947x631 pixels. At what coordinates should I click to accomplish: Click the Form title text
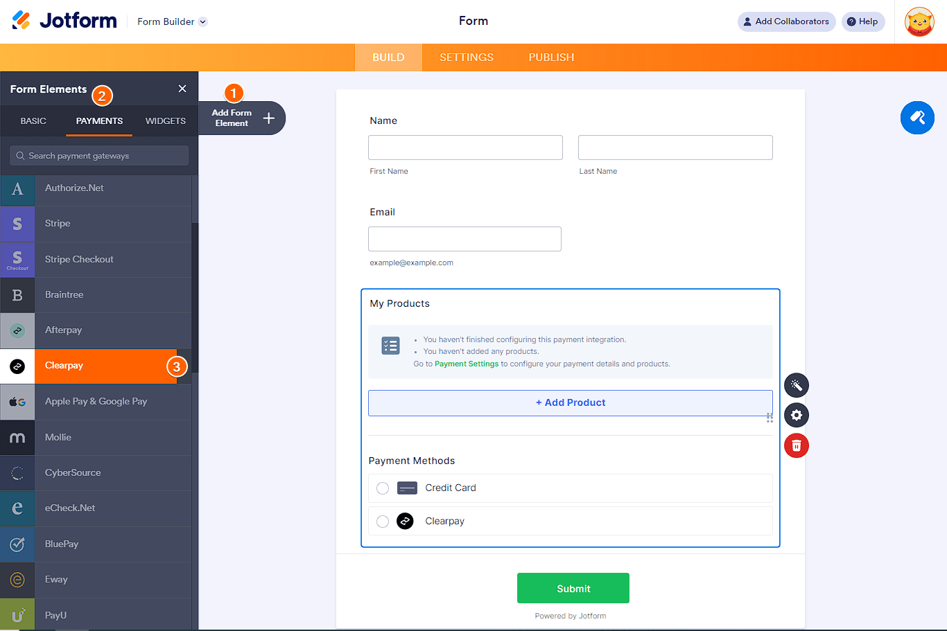(x=473, y=21)
